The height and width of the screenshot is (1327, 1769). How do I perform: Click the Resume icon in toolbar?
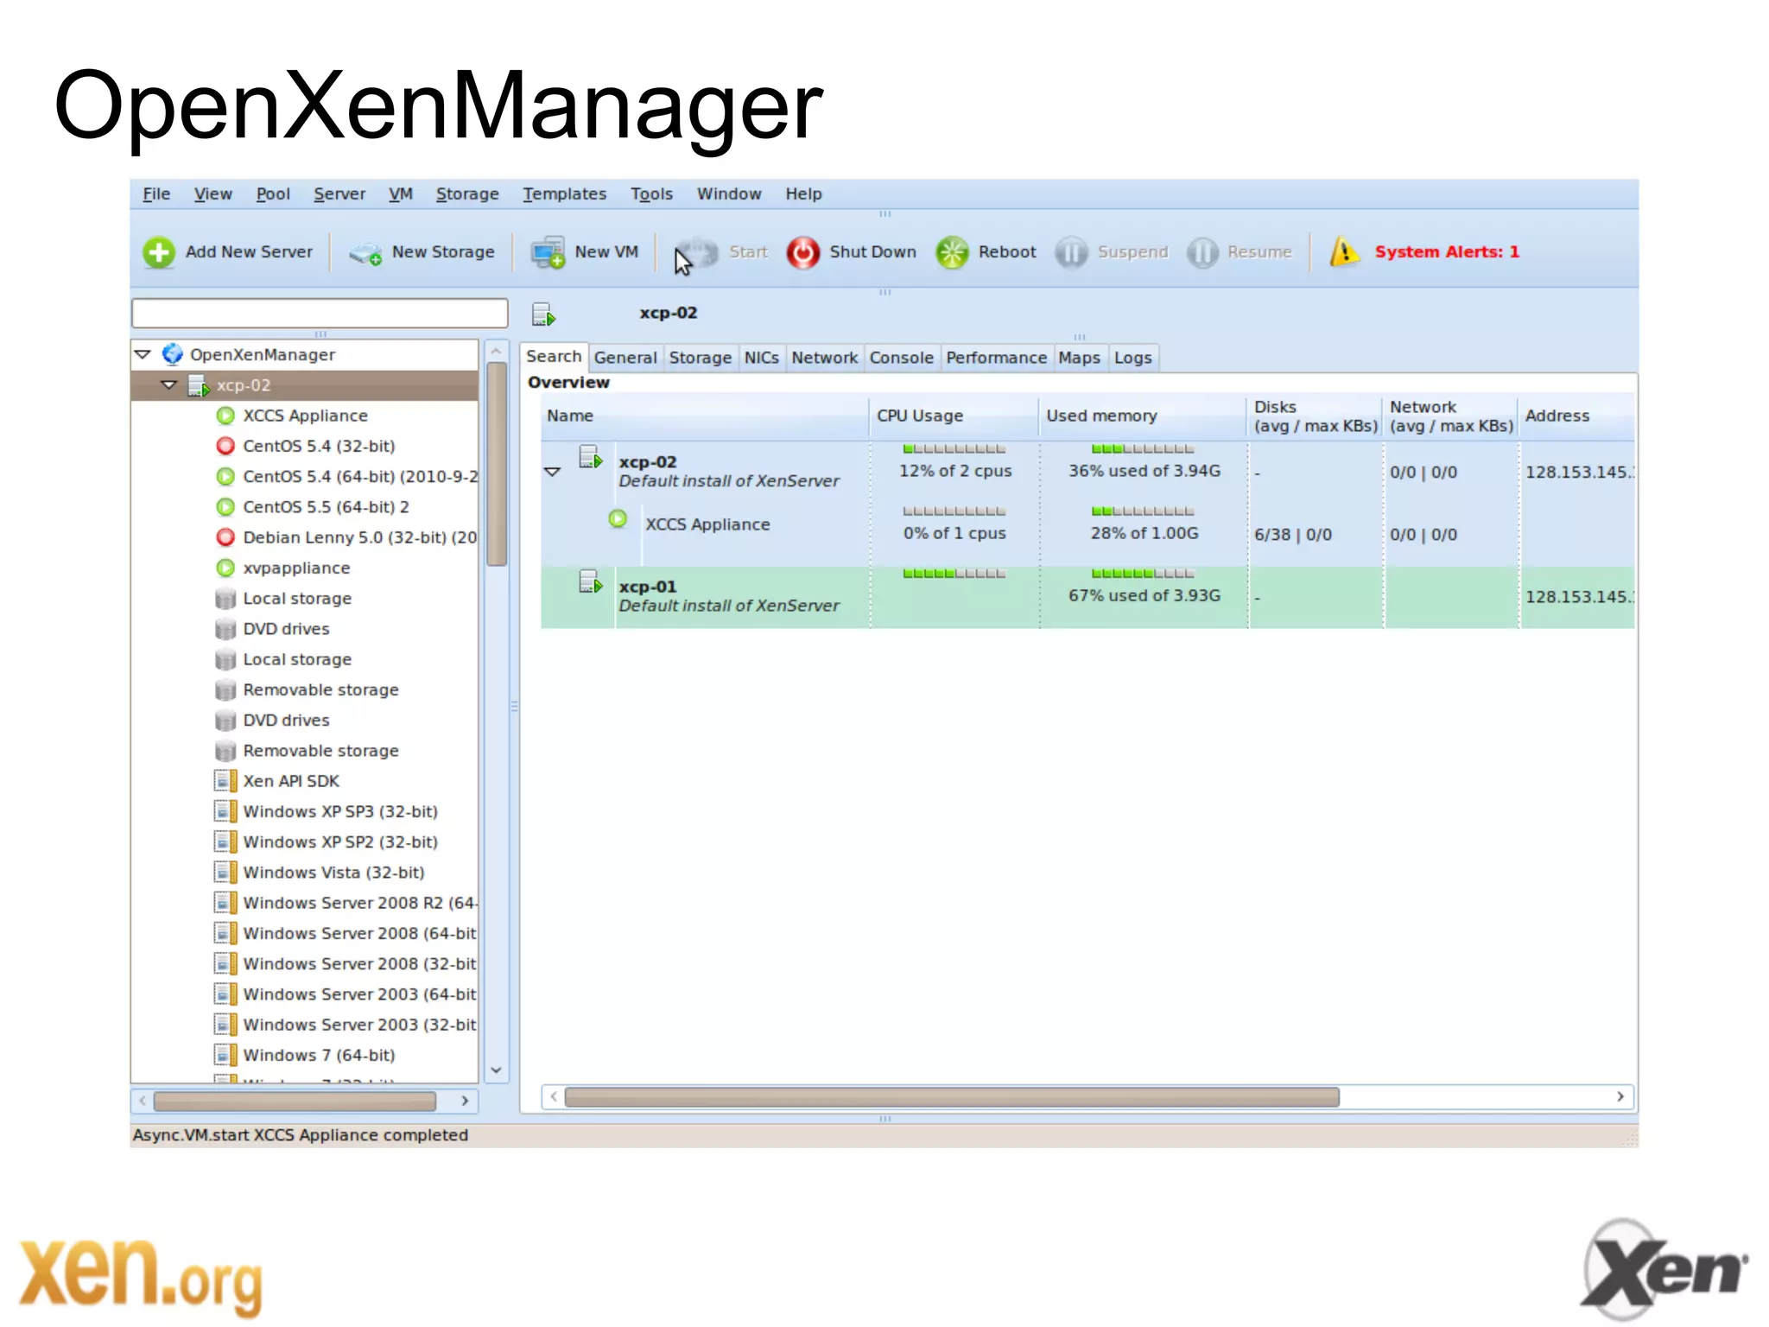tap(1202, 252)
